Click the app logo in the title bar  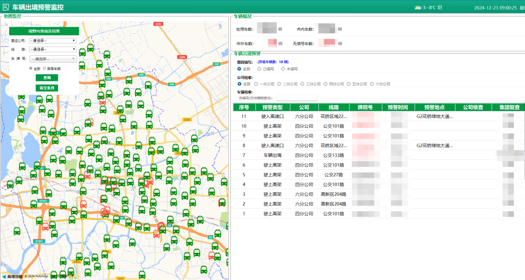(6, 7)
